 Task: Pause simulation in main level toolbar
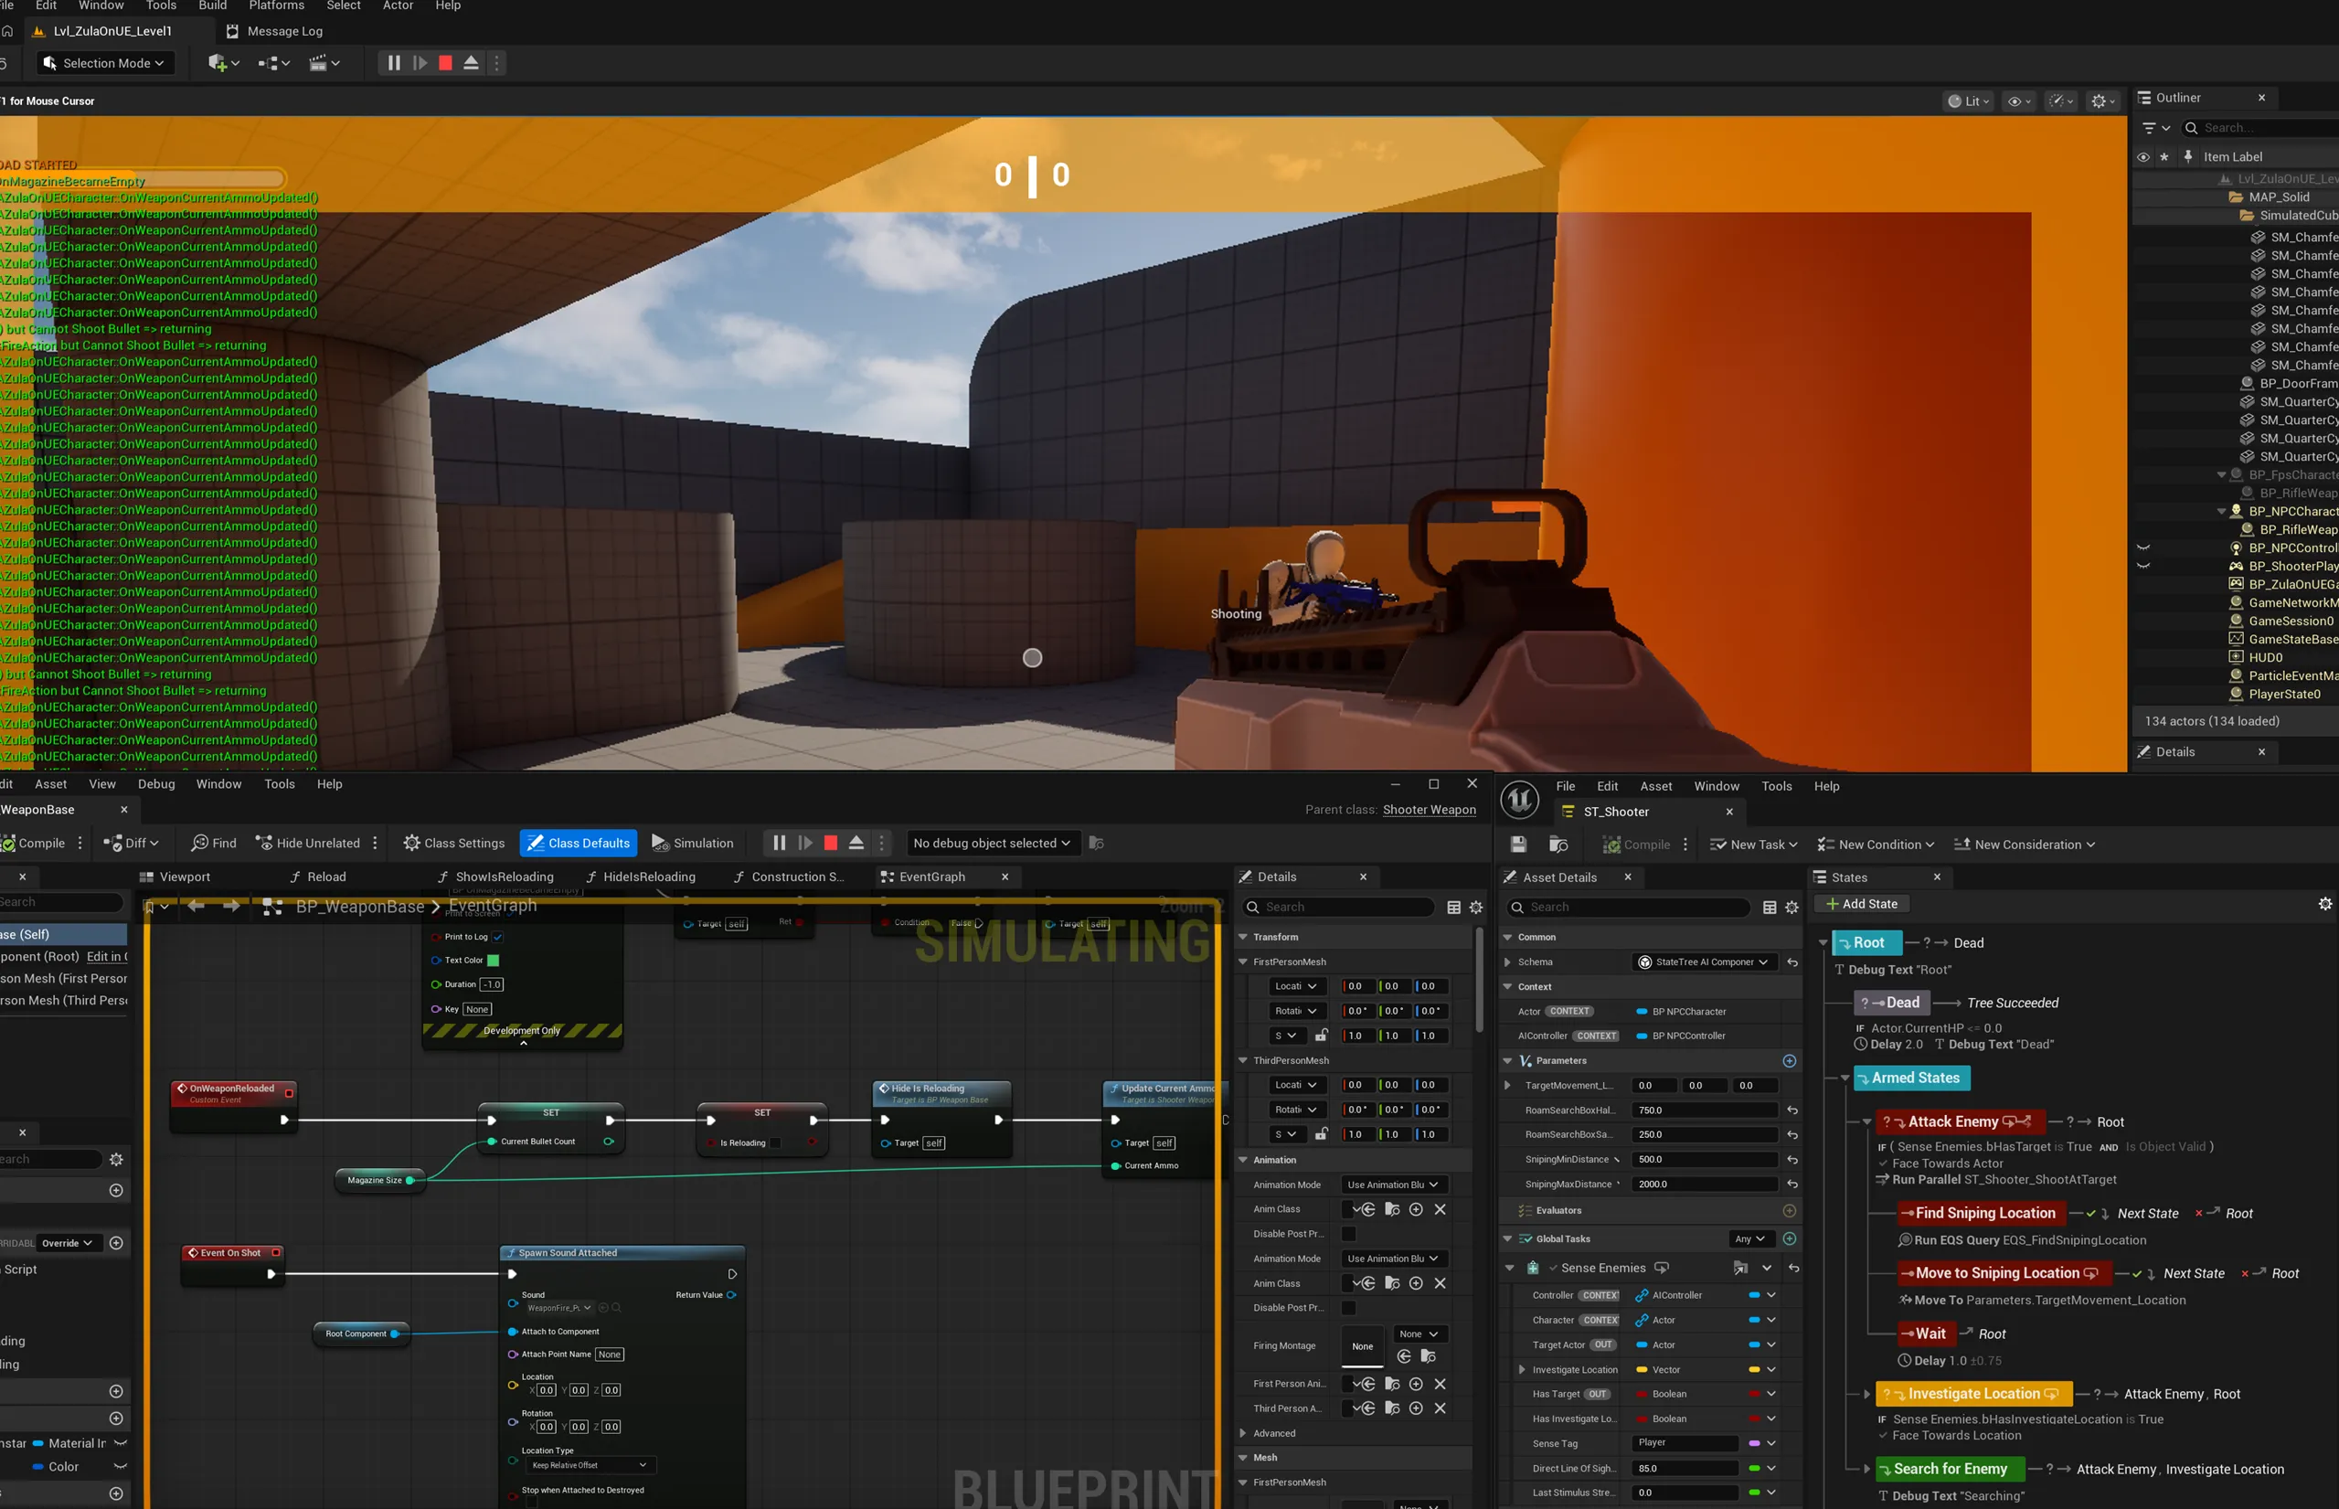(394, 63)
